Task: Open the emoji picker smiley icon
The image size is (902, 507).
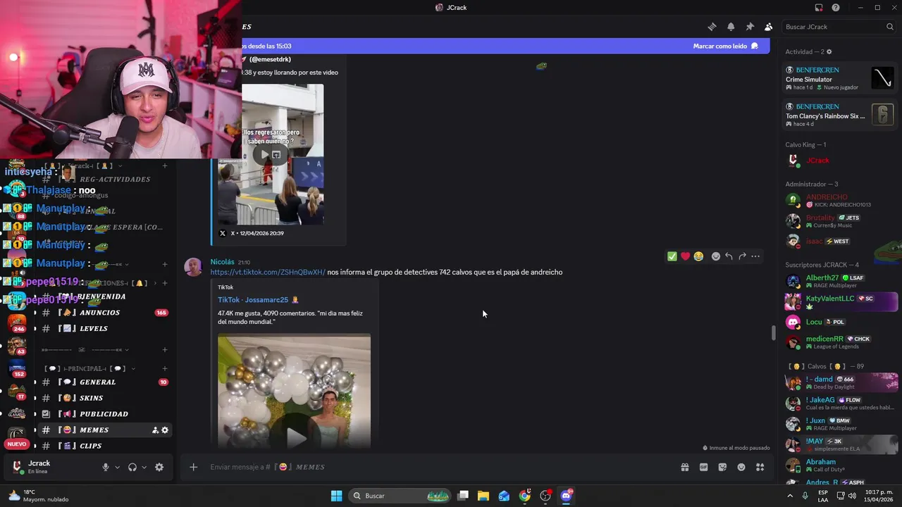Action: (741, 467)
